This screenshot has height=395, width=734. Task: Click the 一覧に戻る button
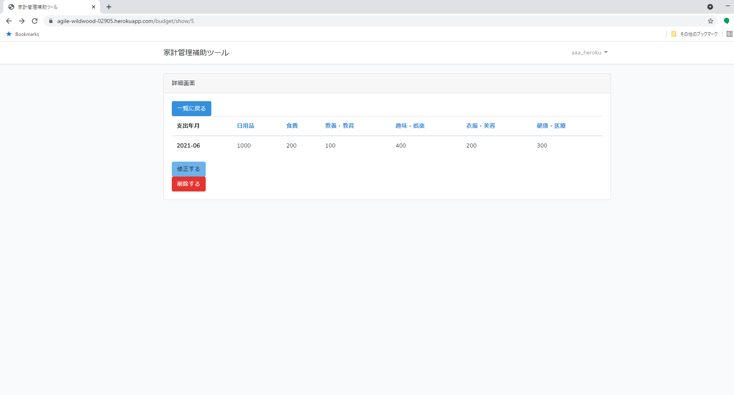(x=192, y=108)
